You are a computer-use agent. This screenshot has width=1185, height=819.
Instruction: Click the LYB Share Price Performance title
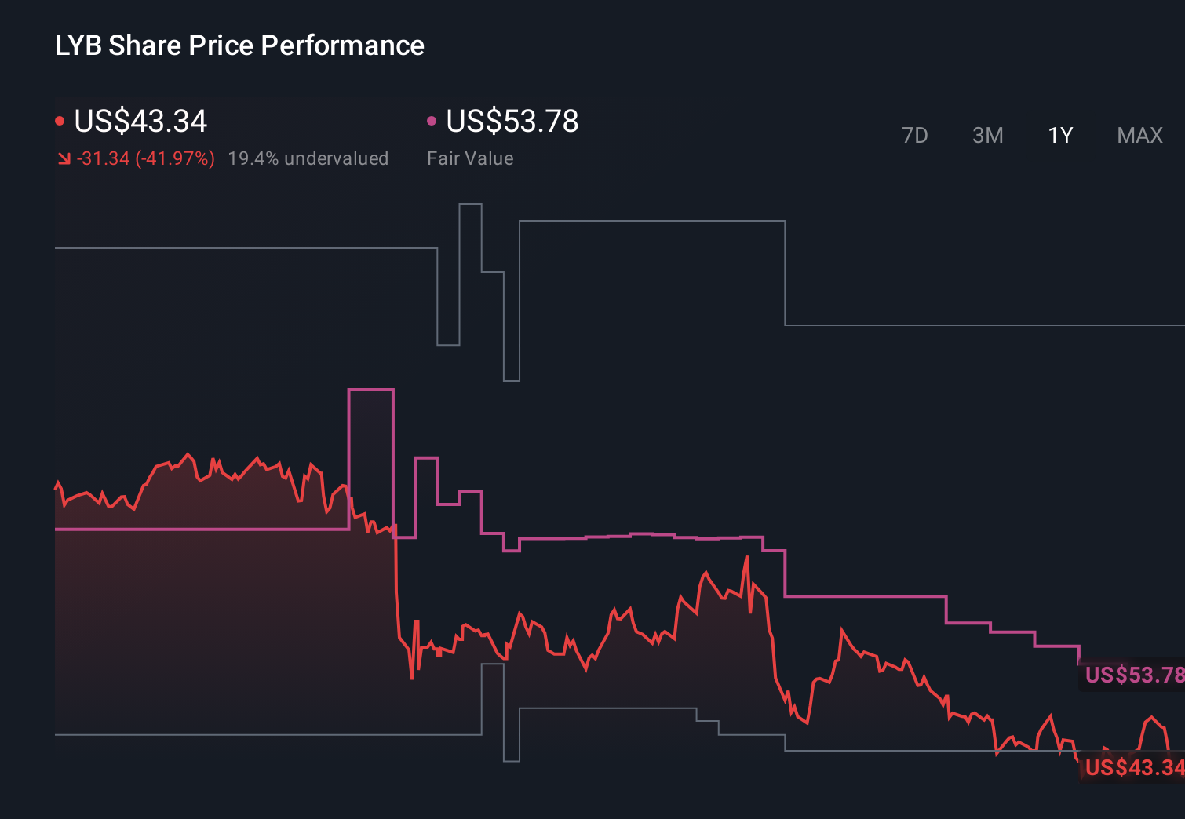pyautogui.click(x=239, y=45)
